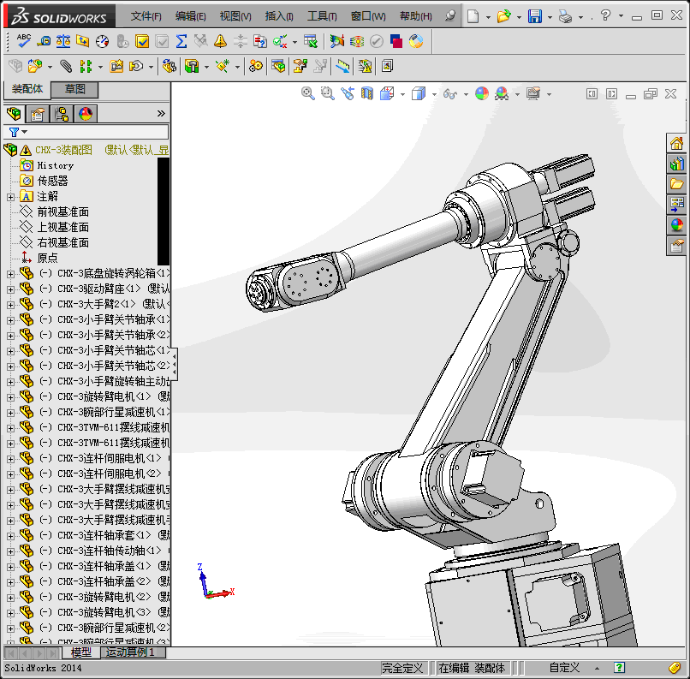
Task: Click the Open folder button in title bar
Action: click(x=503, y=17)
